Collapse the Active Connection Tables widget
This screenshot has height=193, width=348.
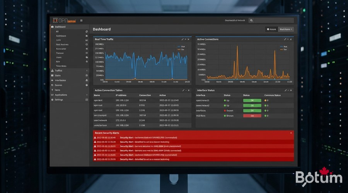pyautogui.click(x=186, y=90)
